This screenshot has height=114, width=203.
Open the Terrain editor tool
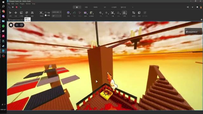(74, 13)
